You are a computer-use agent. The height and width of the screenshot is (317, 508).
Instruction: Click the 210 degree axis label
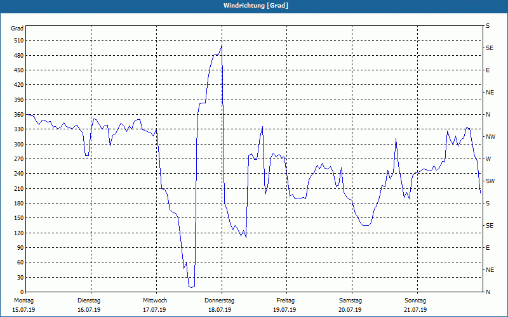point(20,188)
